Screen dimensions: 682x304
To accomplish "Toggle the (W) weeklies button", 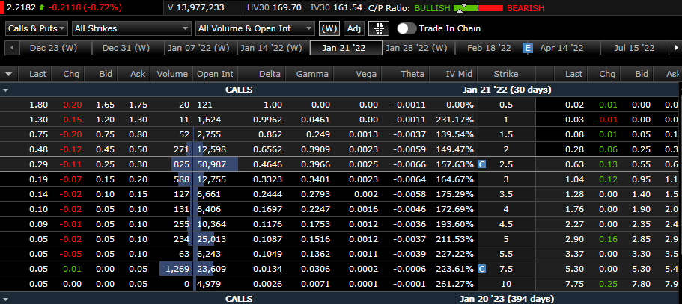I will 329,28.
